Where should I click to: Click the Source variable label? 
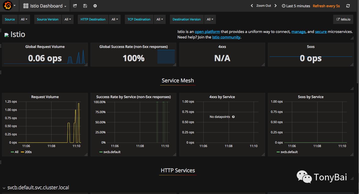tap(10, 19)
